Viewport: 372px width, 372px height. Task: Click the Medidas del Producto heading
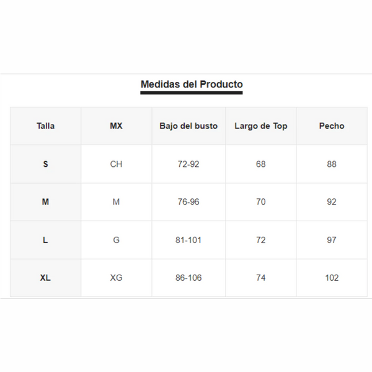pos(192,84)
